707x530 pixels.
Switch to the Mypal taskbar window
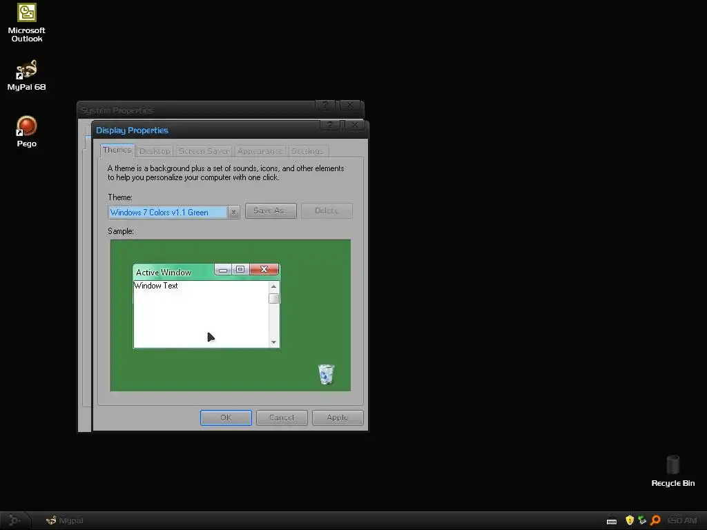coord(65,520)
